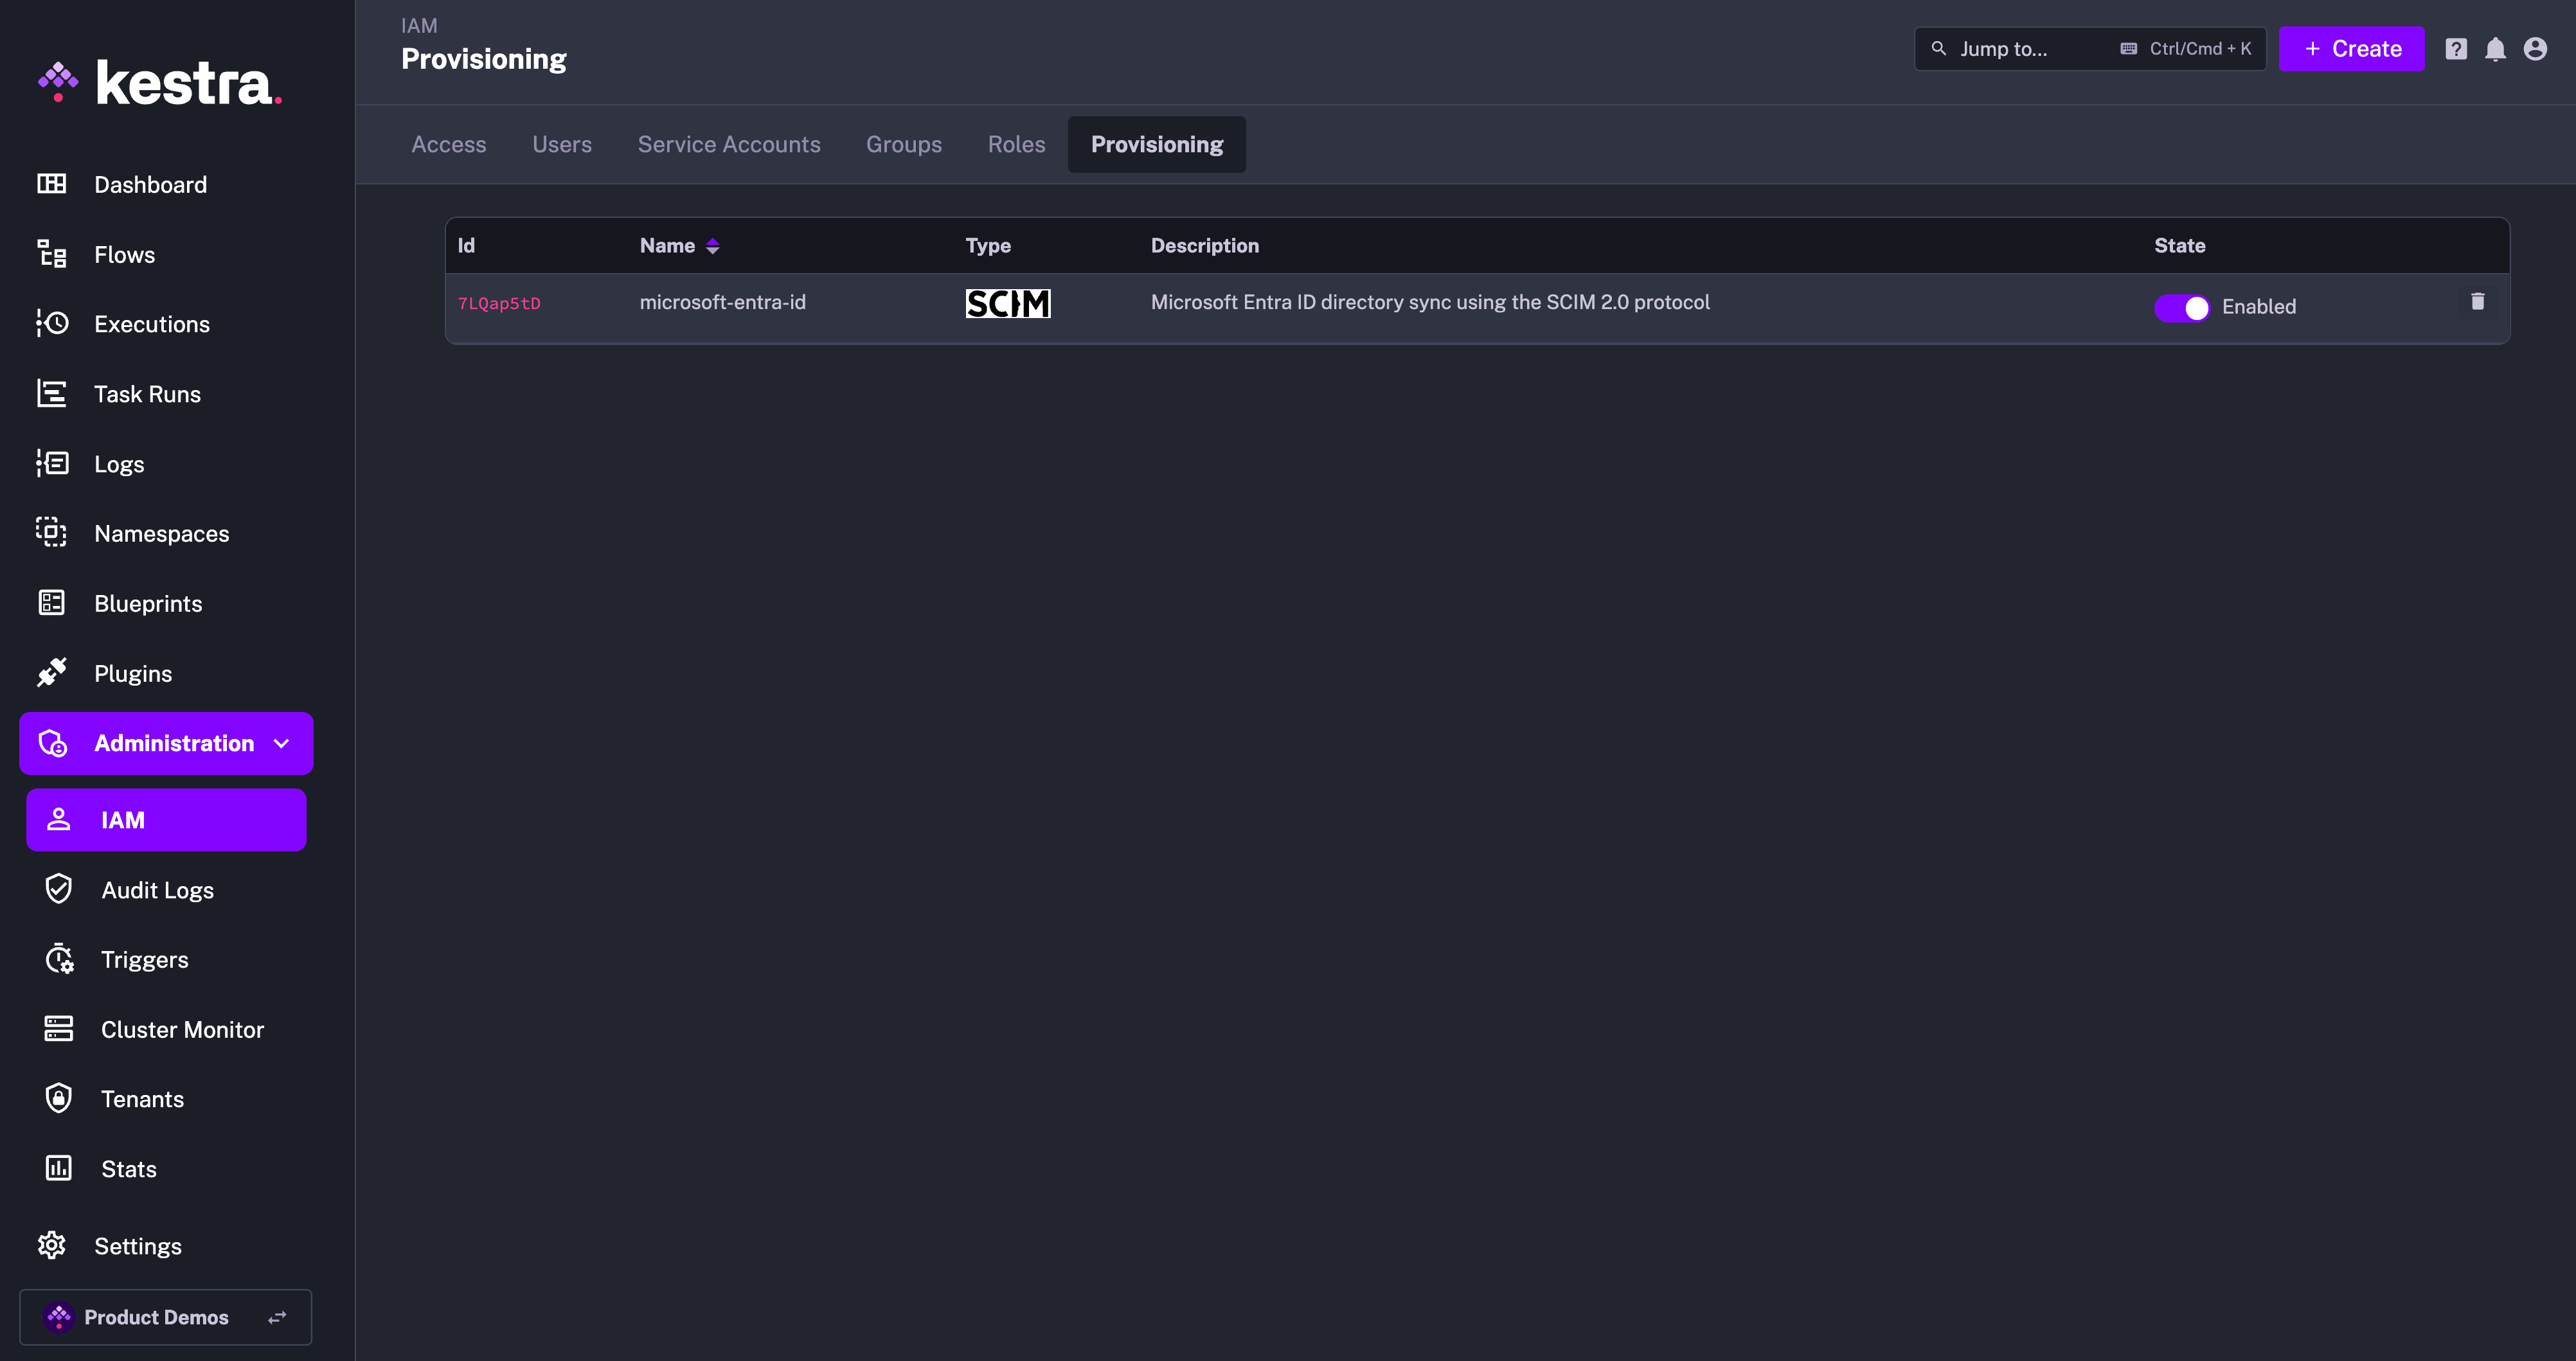Click the Kestra logo
Image resolution: width=2576 pixels, height=1361 pixels.
[160, 82]
